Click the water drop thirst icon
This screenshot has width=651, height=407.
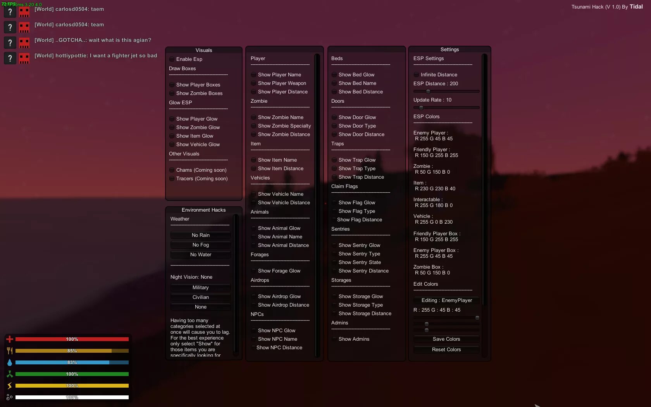point(10,362)
